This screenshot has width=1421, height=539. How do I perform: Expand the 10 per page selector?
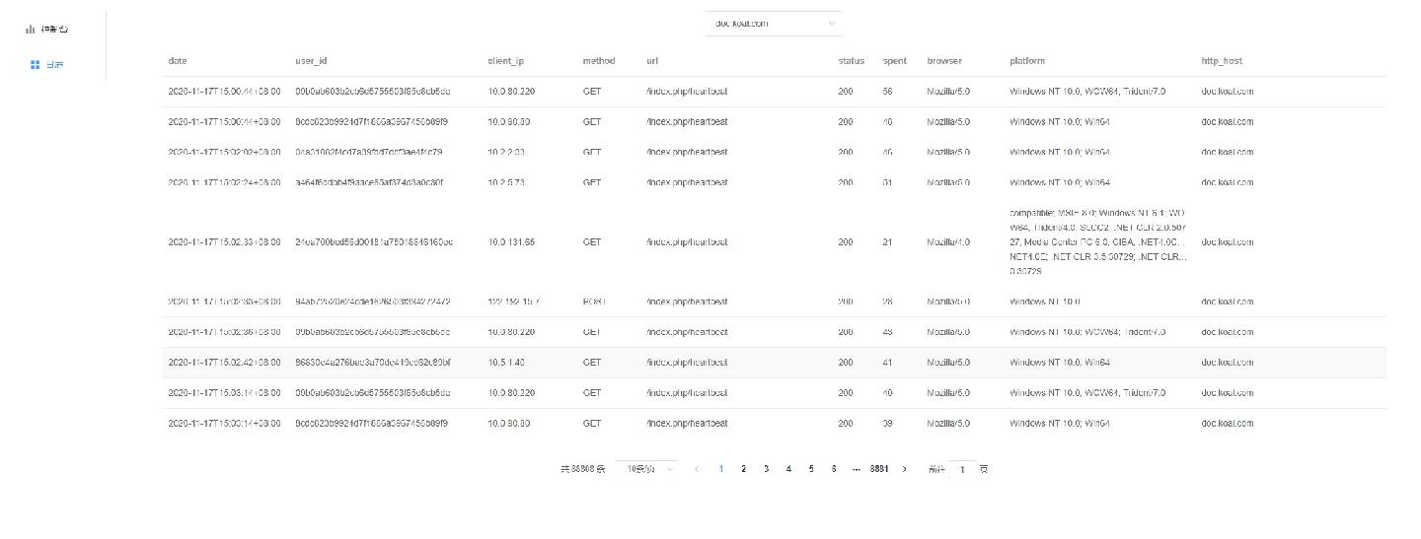[646, 469]
